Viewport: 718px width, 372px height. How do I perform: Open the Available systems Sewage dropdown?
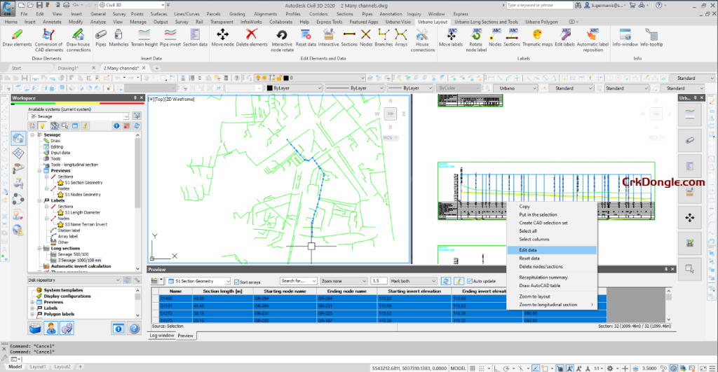pos(80,116)
